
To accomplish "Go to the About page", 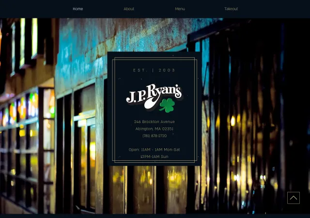I will coord(129,9).
